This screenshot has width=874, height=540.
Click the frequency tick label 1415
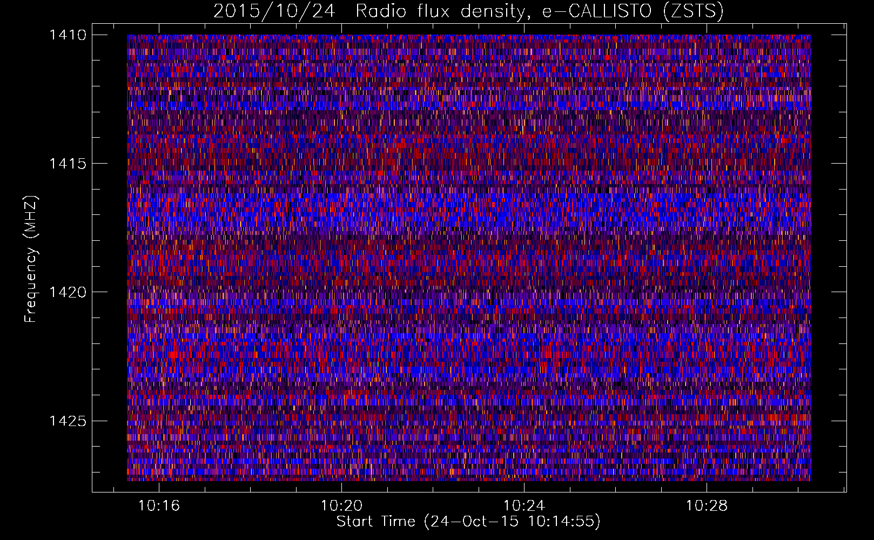click(x=68, y=164)
